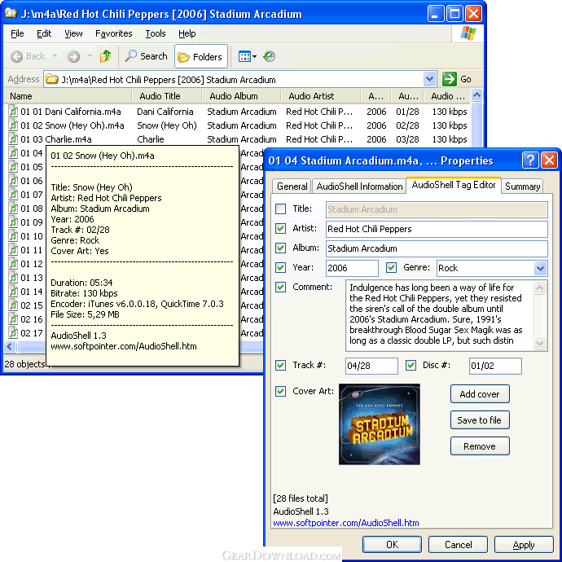The height and width of the screenshot is (562, 562).
Task: Switch to the General tab
Action: tap(292, 187)
